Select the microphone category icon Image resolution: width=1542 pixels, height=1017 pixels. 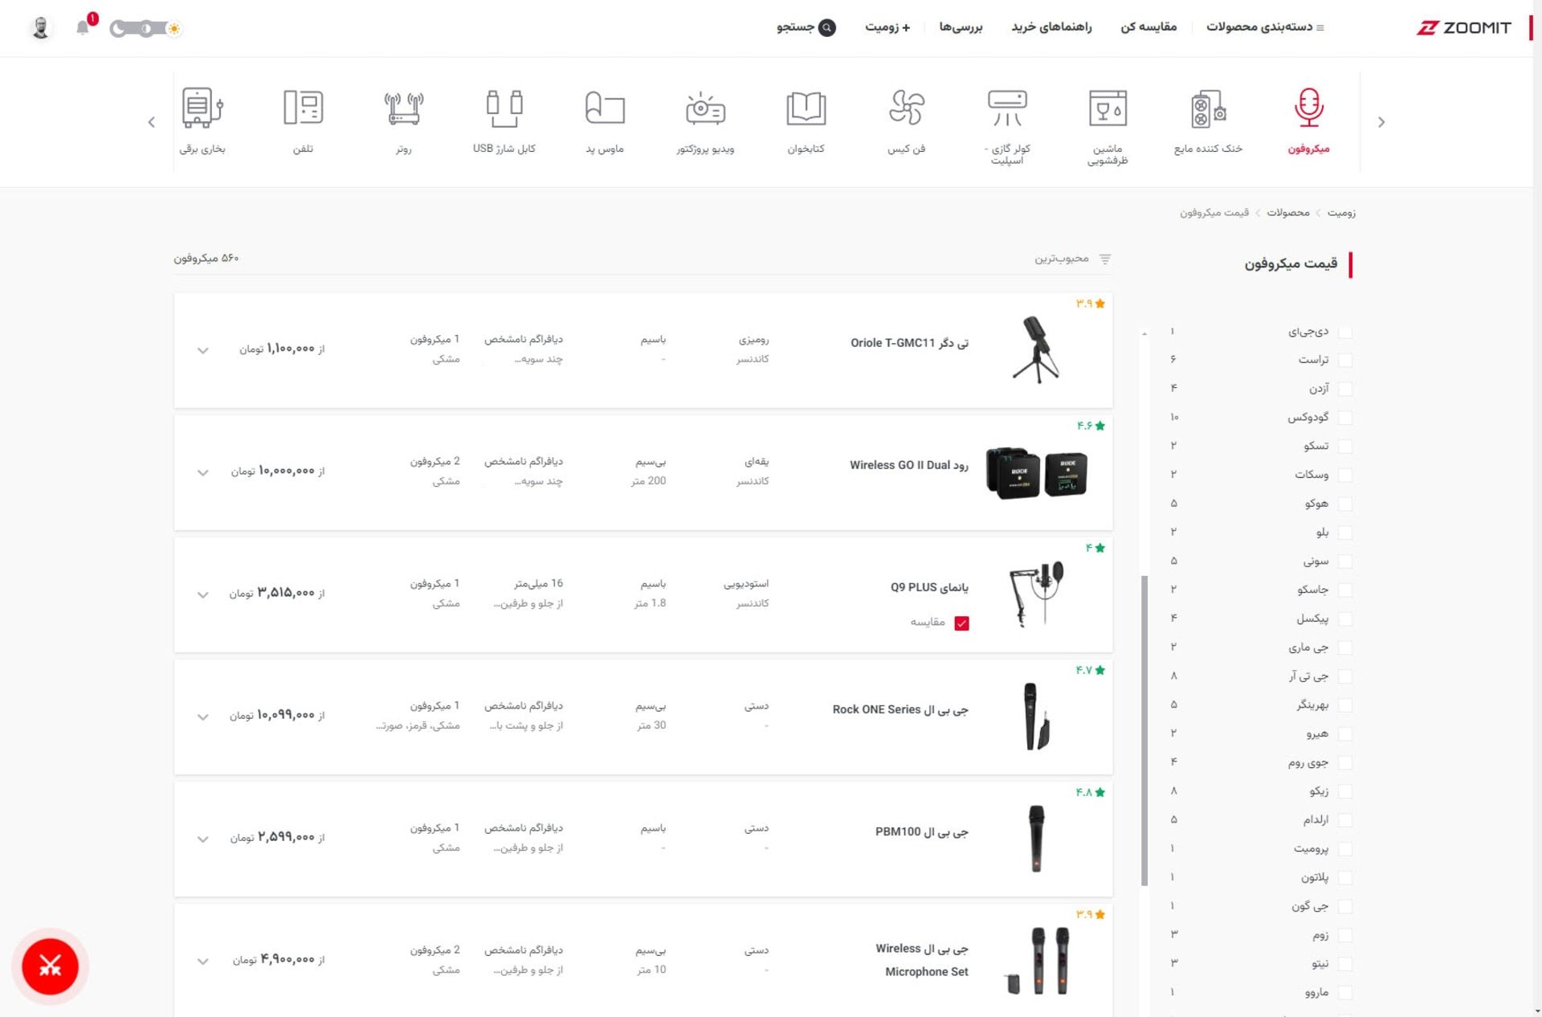click(1308, 108)
